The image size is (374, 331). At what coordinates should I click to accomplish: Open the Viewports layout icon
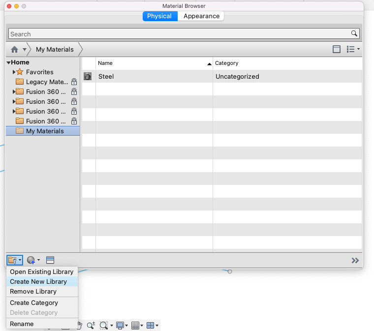150,325
